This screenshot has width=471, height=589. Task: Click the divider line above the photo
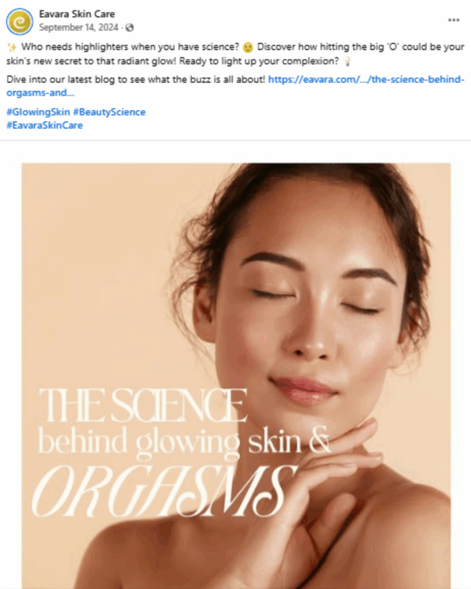click(x=236, y=140)
